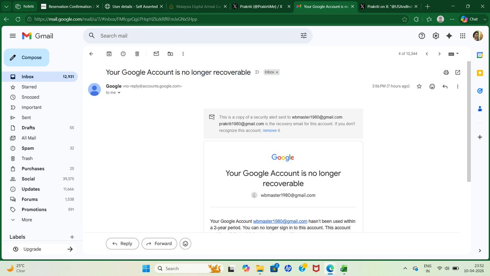Click the Windows Start button
The image size is (490, 276).
click(146, 268)
